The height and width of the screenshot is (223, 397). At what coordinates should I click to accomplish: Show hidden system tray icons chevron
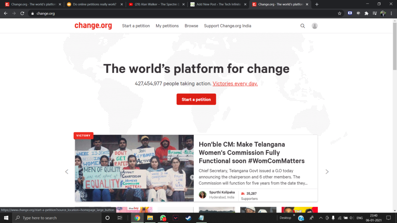(x=321, y=218)
